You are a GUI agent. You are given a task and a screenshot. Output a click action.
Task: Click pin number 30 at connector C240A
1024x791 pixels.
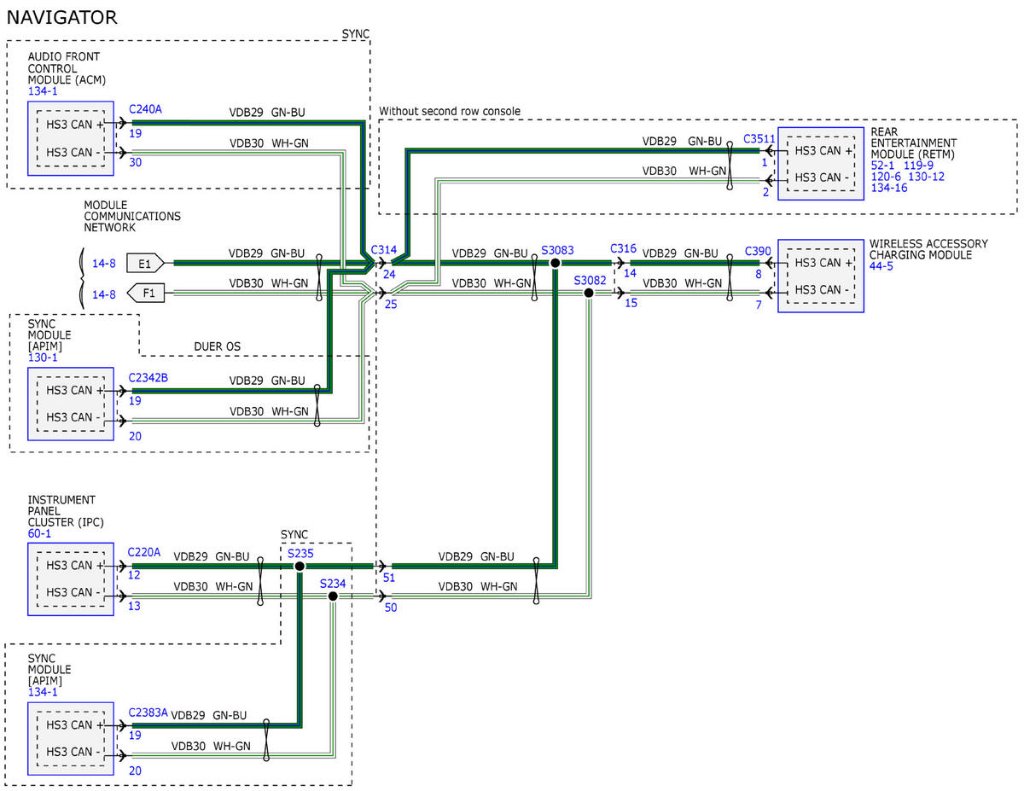[135, 163]
